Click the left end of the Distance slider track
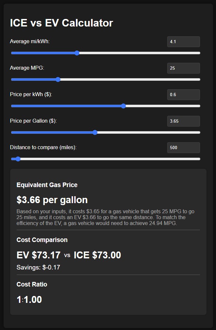 click(x=12, y=159)
